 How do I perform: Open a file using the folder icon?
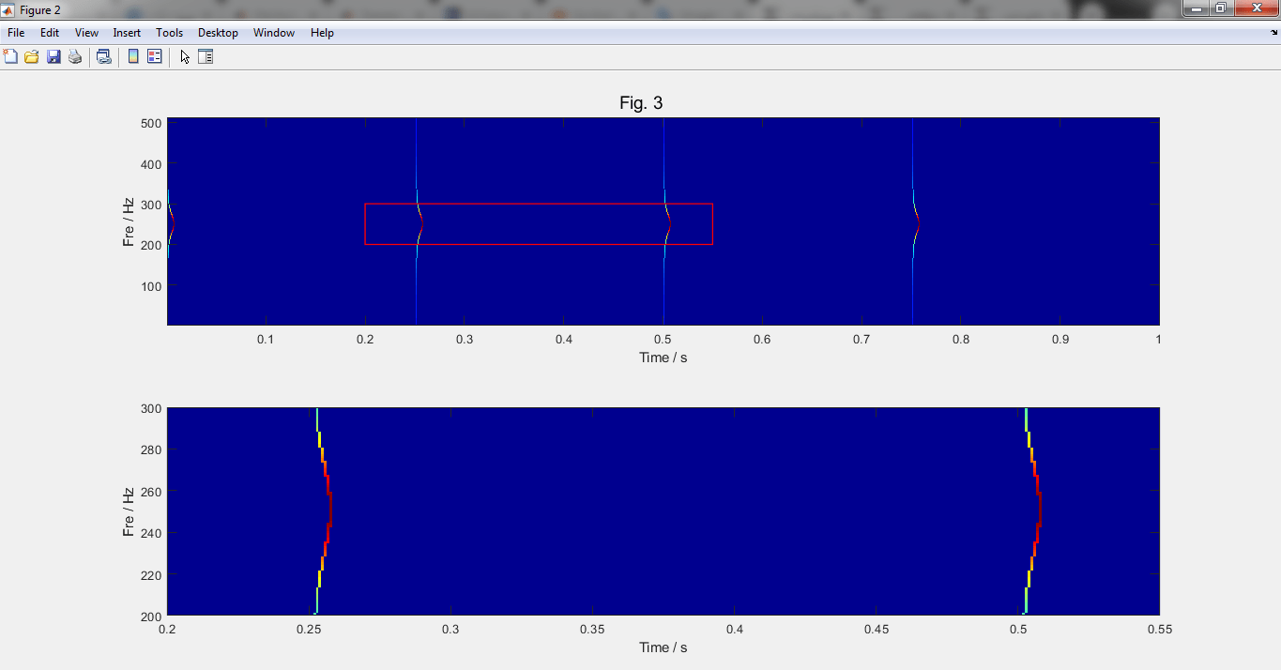point(32,56)
